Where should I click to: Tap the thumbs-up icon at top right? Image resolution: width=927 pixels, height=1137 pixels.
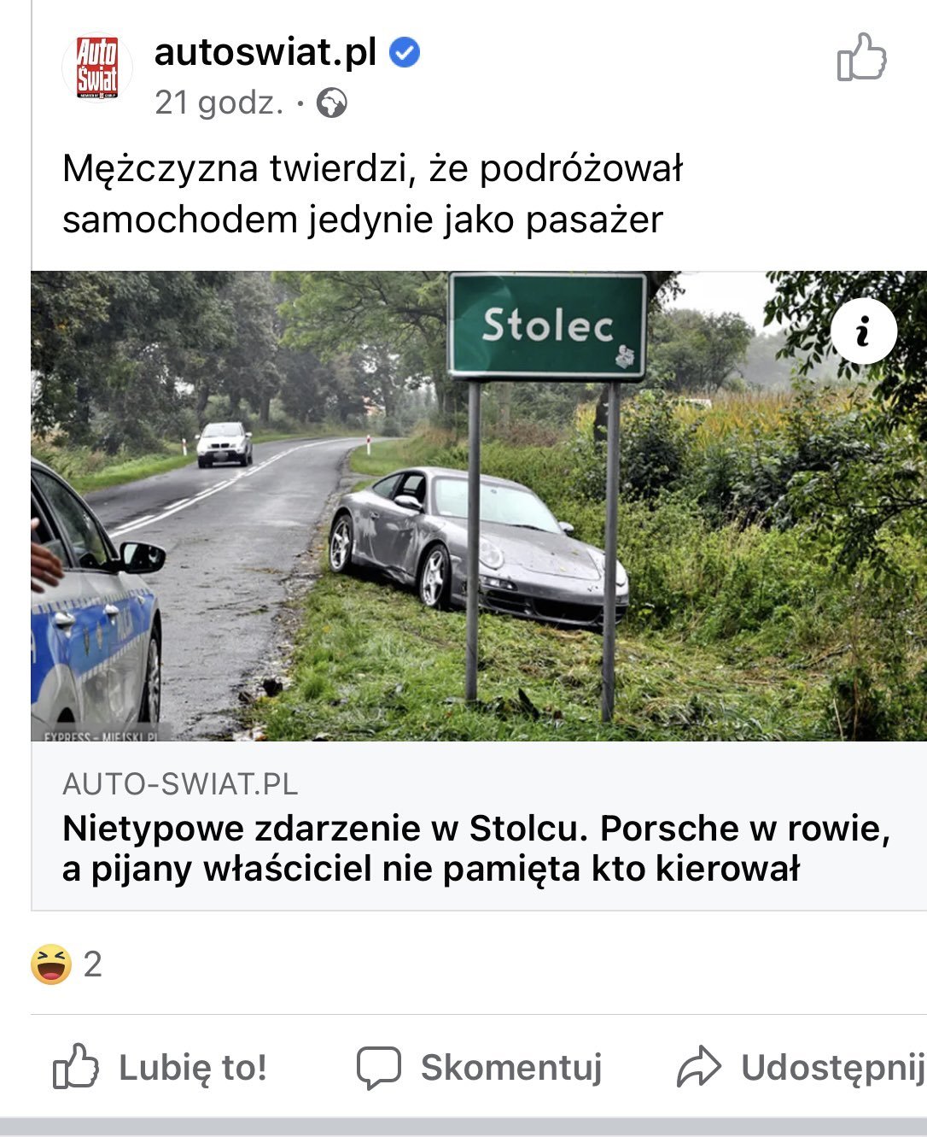click(861, 57)
